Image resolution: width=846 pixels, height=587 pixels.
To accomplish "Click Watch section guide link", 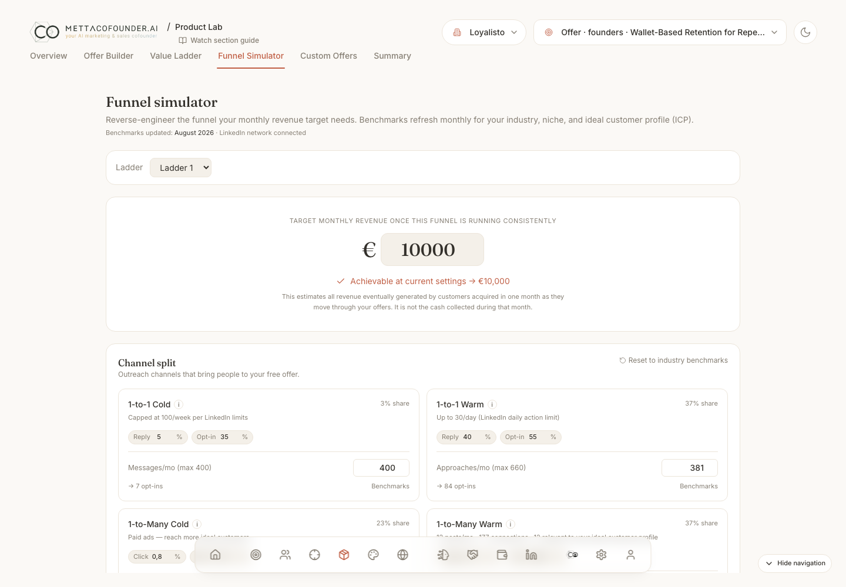I will click(x=219, y=41).
